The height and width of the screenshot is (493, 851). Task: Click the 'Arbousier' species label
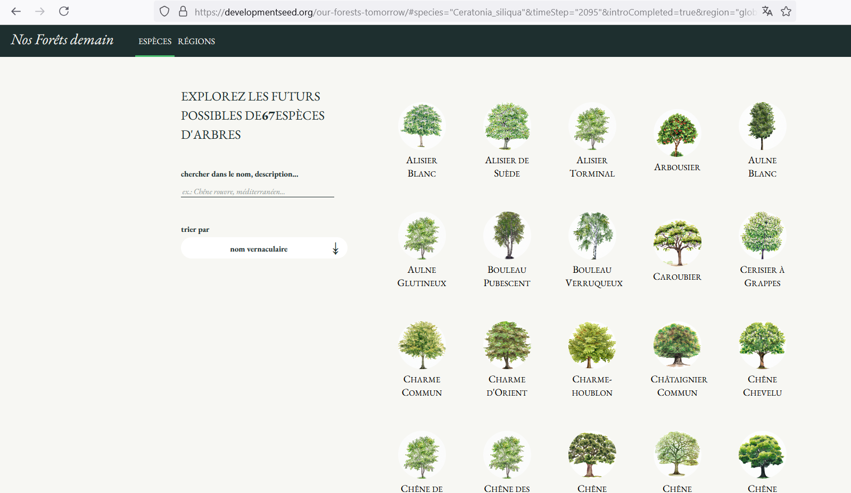point(678,167)
